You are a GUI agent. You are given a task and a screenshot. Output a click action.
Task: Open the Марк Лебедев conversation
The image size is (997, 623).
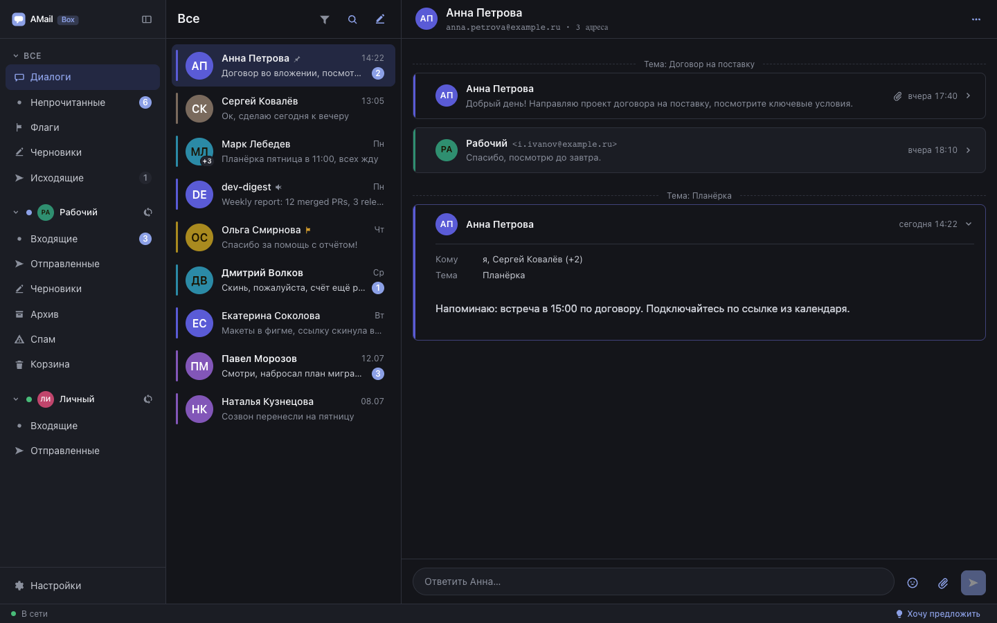pos(283,152)
